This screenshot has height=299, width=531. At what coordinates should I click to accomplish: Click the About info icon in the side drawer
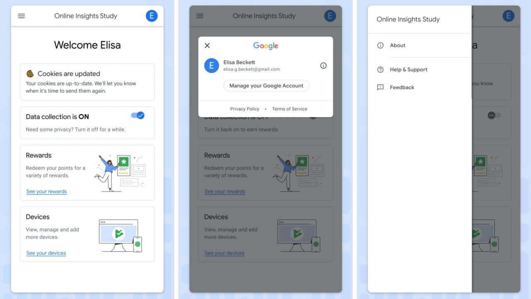(x=380, y=45)
